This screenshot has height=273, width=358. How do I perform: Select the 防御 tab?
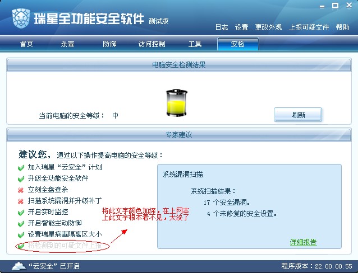click(109, 44)
